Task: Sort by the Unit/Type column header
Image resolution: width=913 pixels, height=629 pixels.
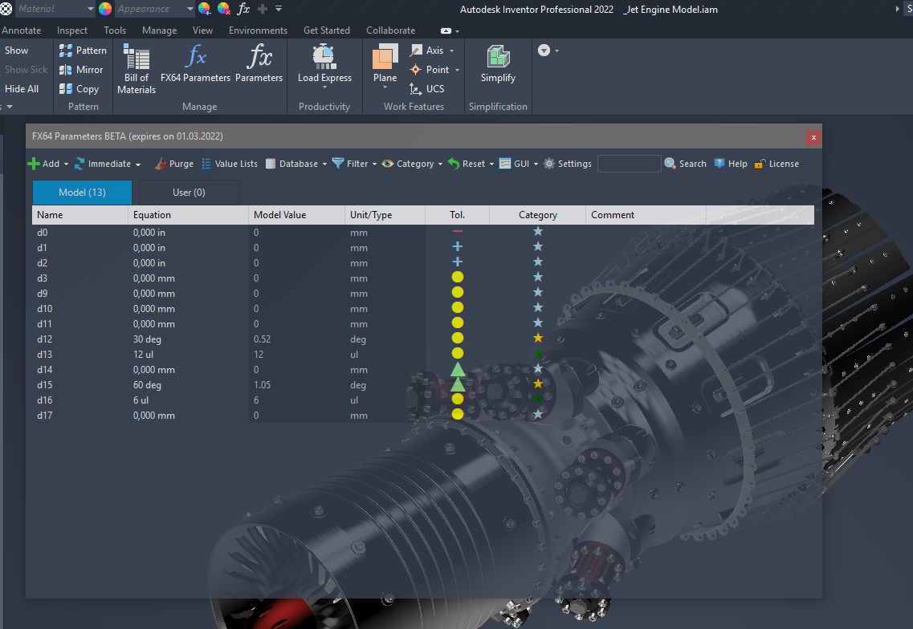Action: click(x=385, y=215)
